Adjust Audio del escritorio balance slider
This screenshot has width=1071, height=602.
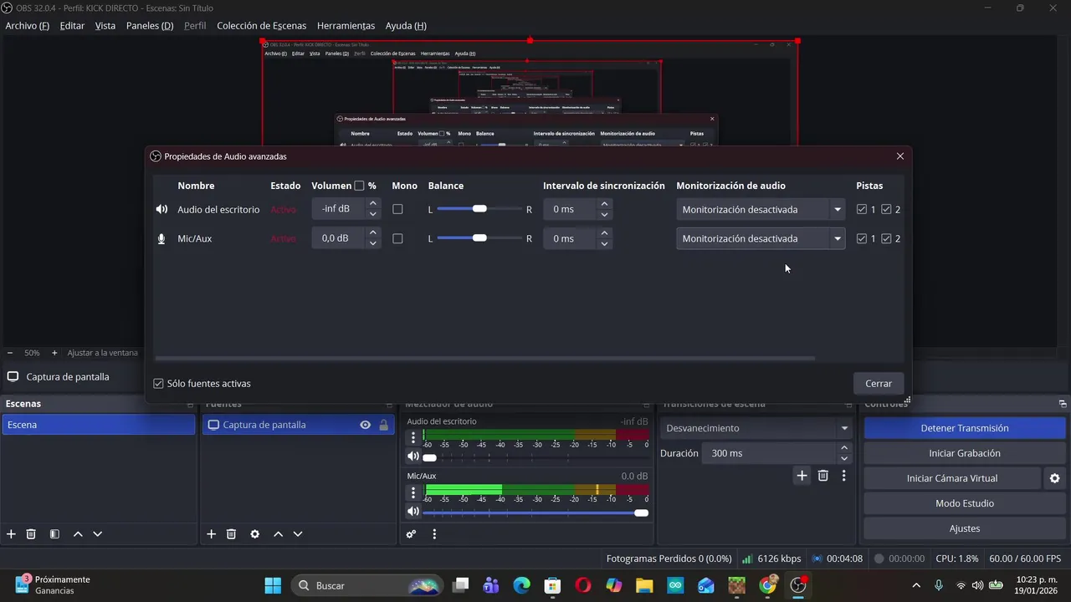click(x=479, y=209)
